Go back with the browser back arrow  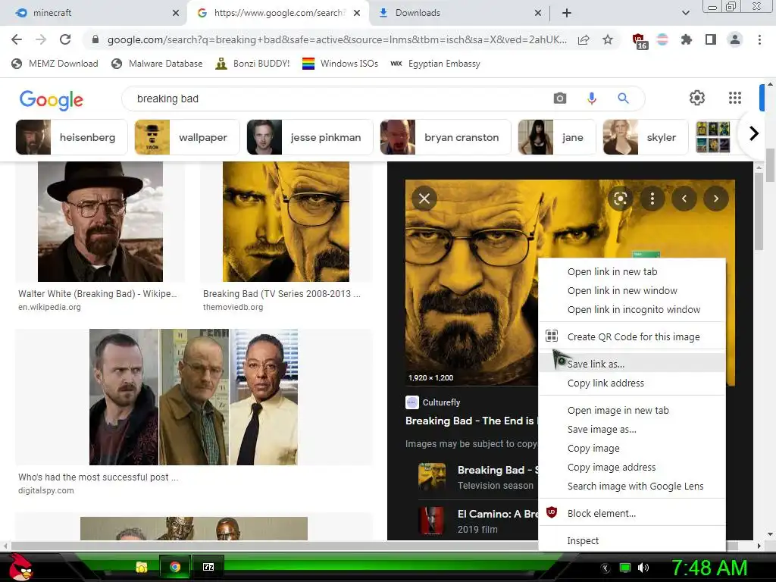(17, 39)
